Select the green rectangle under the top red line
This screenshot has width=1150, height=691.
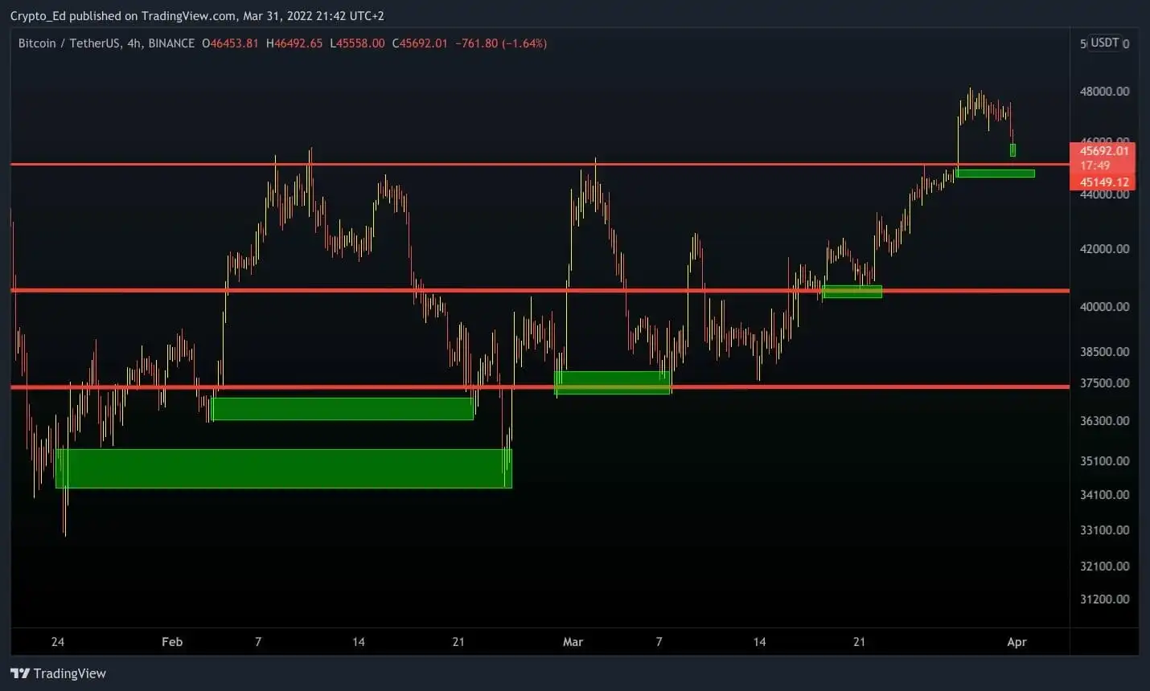pos(995,174)
